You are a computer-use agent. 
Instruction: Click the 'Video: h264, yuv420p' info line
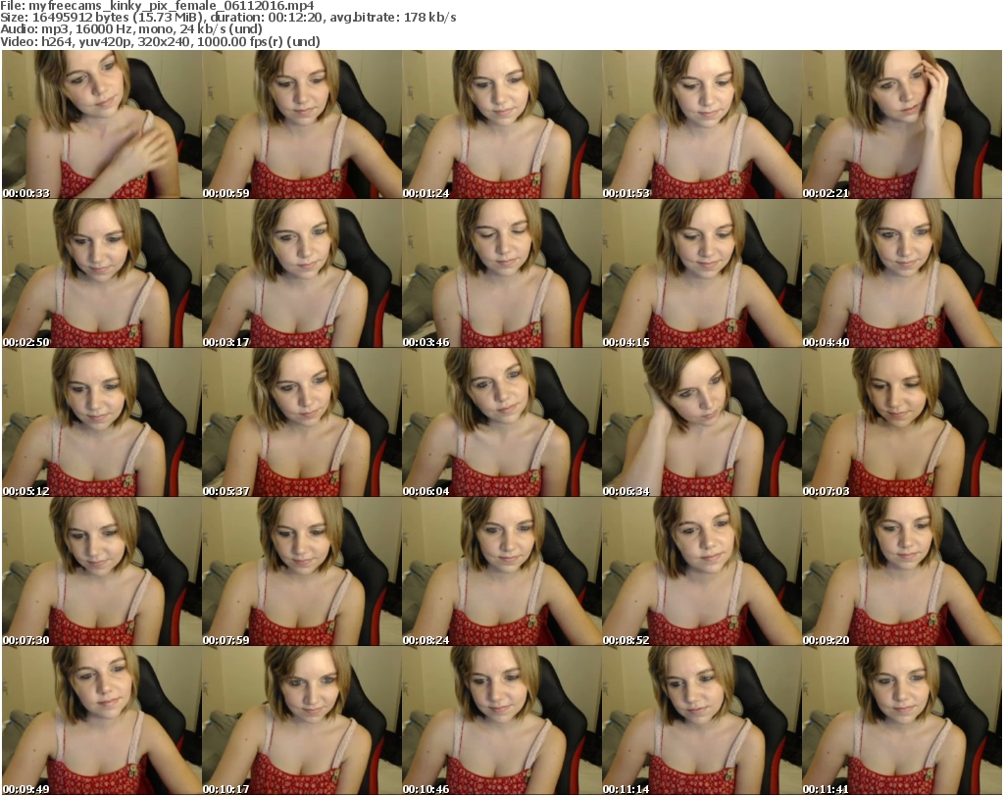tap(160, 41)
